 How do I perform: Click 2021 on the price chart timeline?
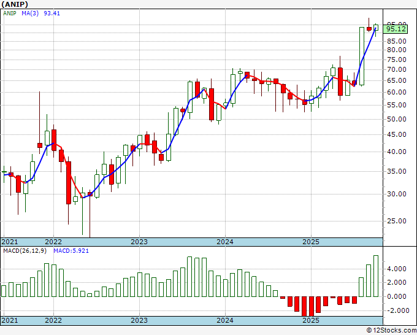coord(10,242)
